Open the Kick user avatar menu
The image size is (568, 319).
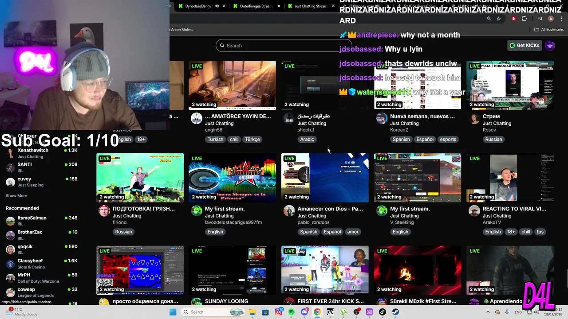tap(550, 45)
